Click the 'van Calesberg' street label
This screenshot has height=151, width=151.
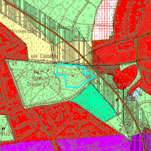pyautogui.click(x=44, y=56)
